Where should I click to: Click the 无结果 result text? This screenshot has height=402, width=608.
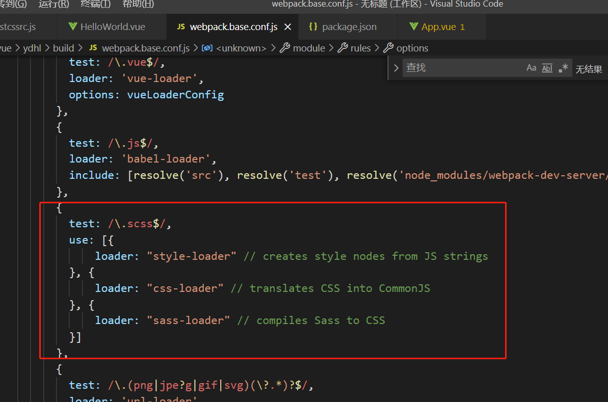point(589,69)
